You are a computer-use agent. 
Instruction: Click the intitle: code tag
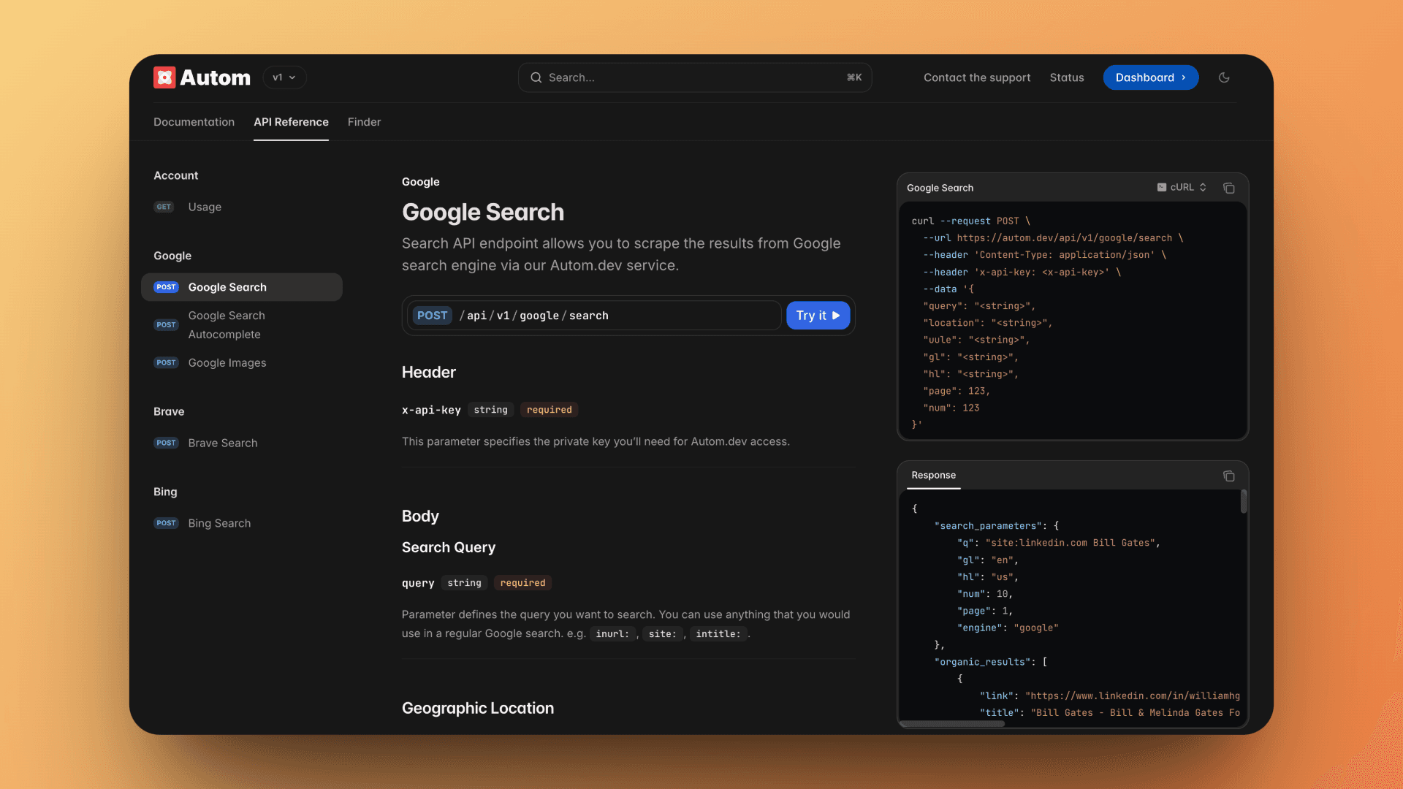718,634
